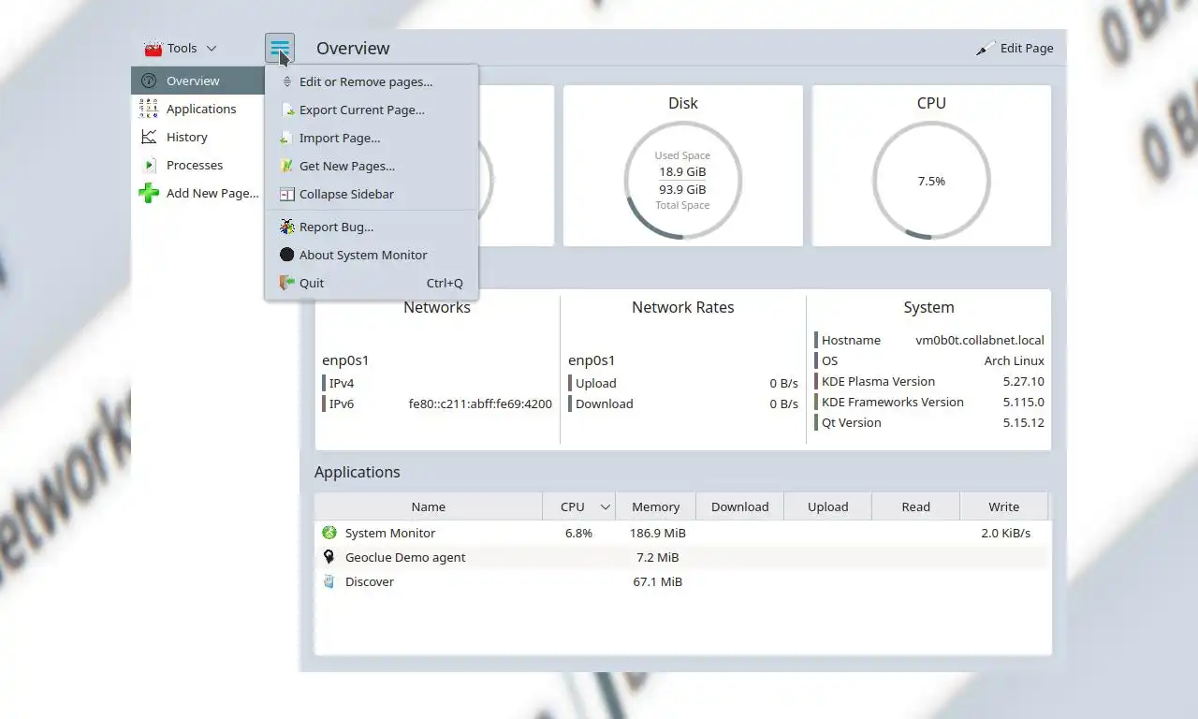
Task: Click the Disk usage ring gauge
Action: [x=682, y=180]
